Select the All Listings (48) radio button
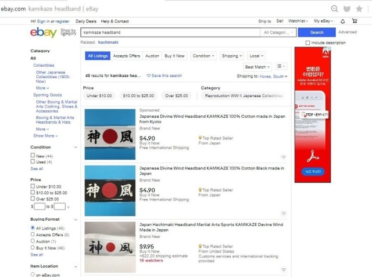 click(33, 228)
